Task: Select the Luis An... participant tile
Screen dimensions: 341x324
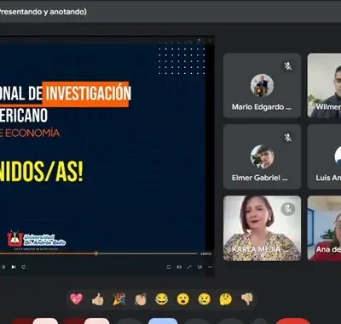Action: pyautogui.click(x=324, y=156)
